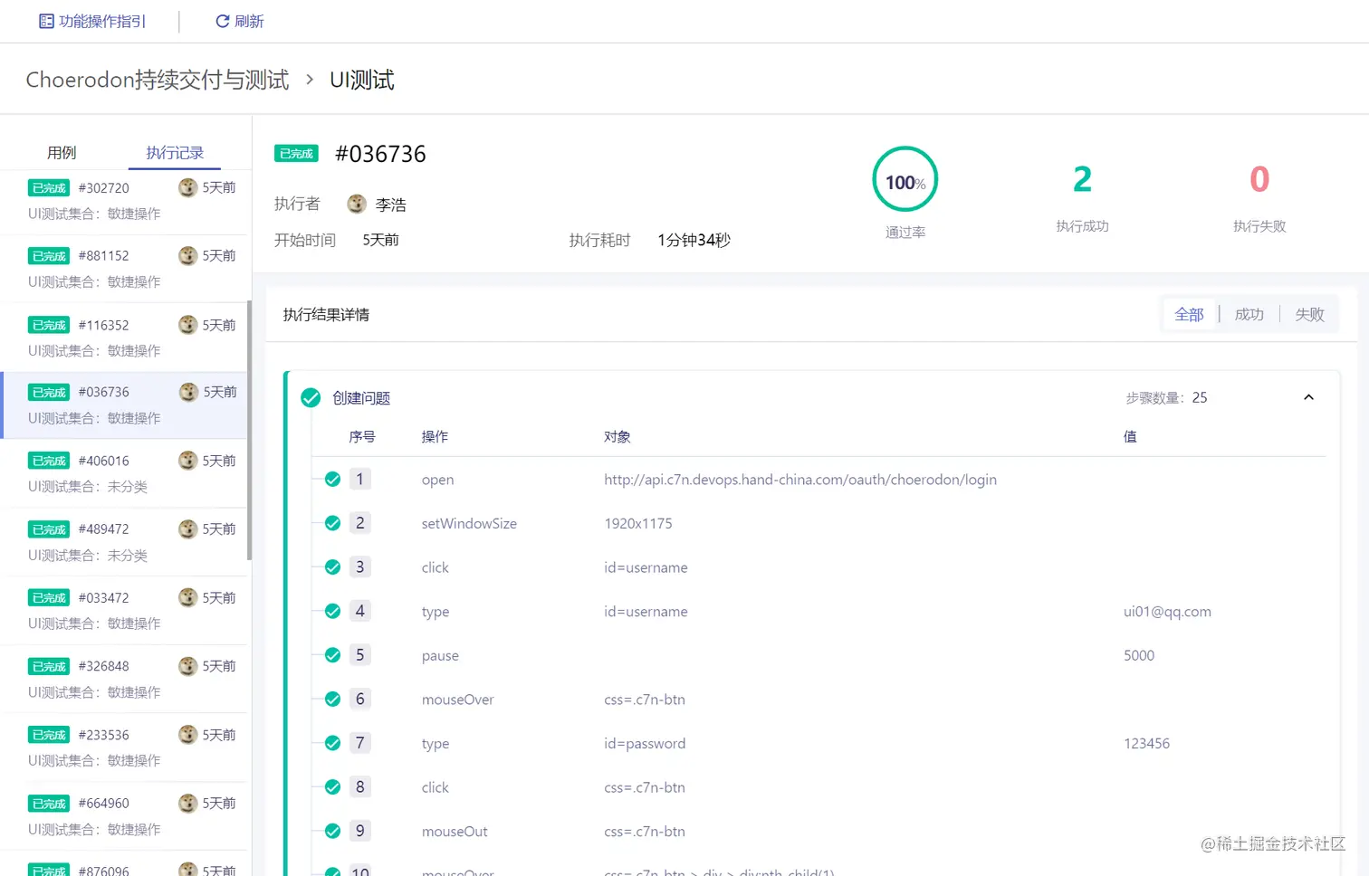The image size is (1369, 876).
Task: Click 已完成 status badge beside header #036736
Action: click(x=296, y=154)
